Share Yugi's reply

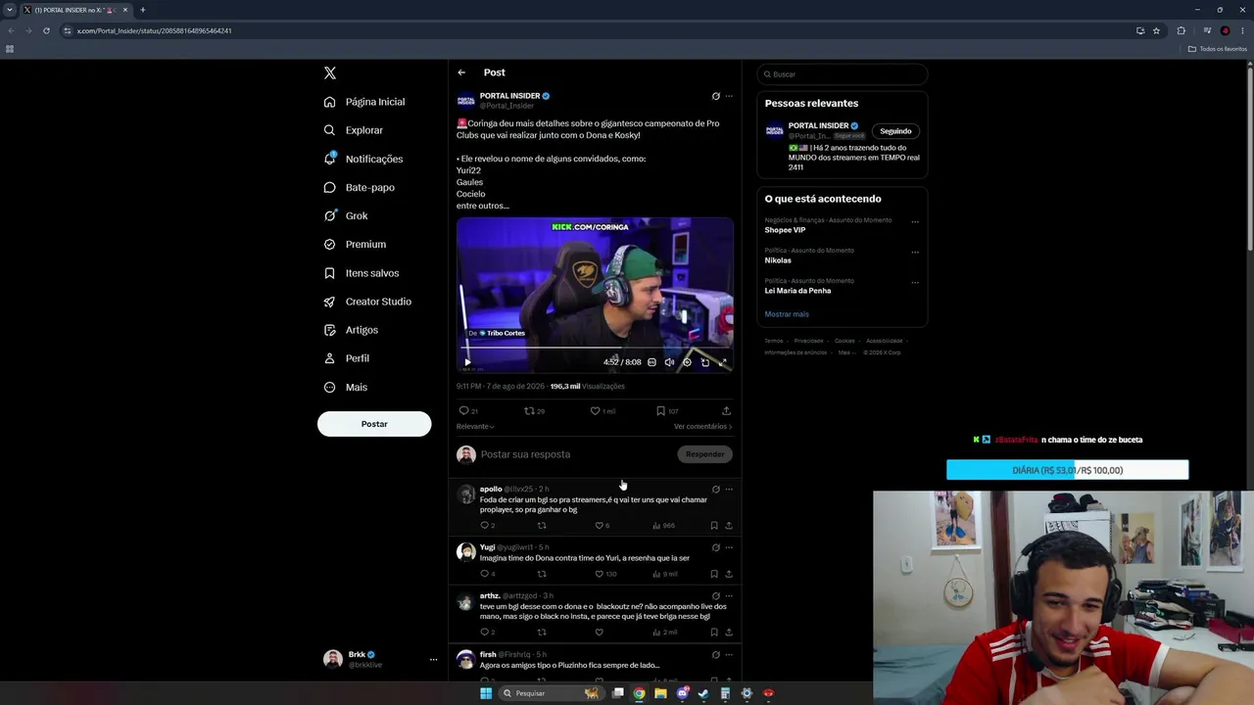(x=729, y=574)
